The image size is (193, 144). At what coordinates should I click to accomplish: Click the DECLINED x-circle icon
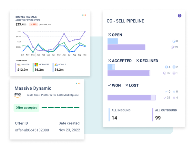pos(137,61)
